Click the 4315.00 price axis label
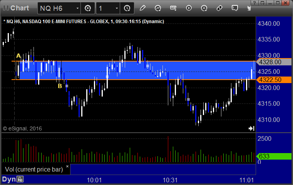The height and width of the screenshot is (185, 293). 269,103
